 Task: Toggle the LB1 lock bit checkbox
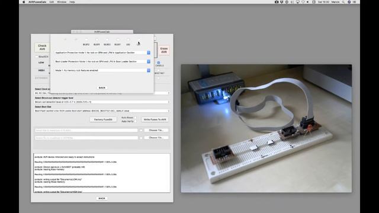tap(139, 40)
